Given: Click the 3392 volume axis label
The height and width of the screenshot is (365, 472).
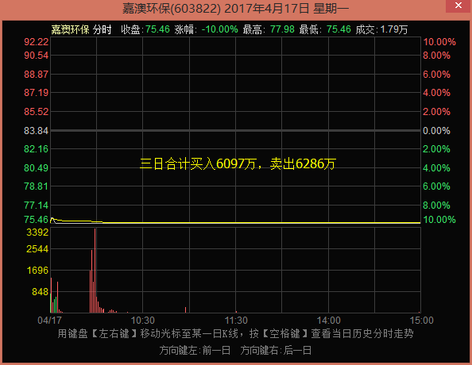Looking at the screenshot, I should coord(37,232).
